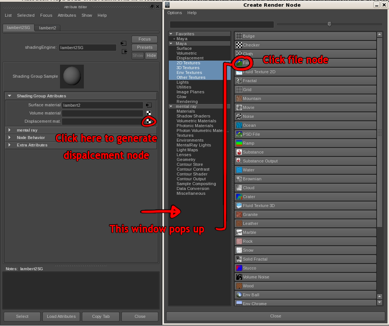
Task: Select Displacement in the Maya tree
Action: [190, 58]
